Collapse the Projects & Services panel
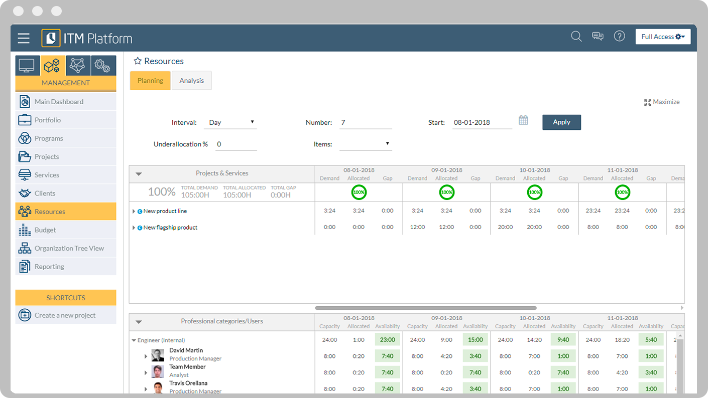The image size is (708, 398). pyautogui.click(x=139, y=174)
